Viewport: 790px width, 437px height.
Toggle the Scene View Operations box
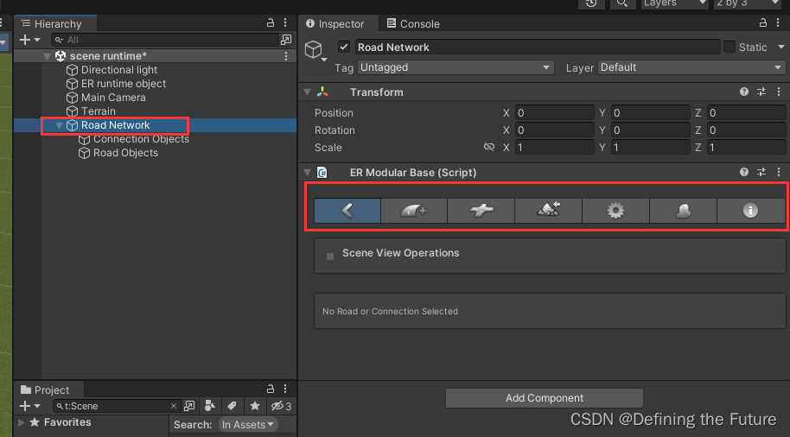pos(330,256)
